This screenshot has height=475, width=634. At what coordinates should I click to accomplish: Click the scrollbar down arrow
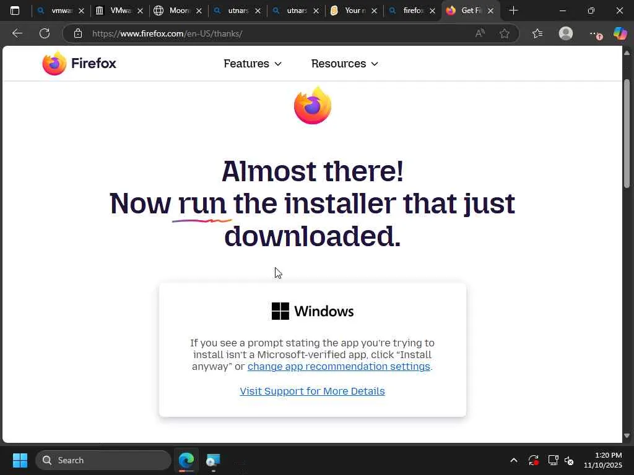tap(627, 436)
